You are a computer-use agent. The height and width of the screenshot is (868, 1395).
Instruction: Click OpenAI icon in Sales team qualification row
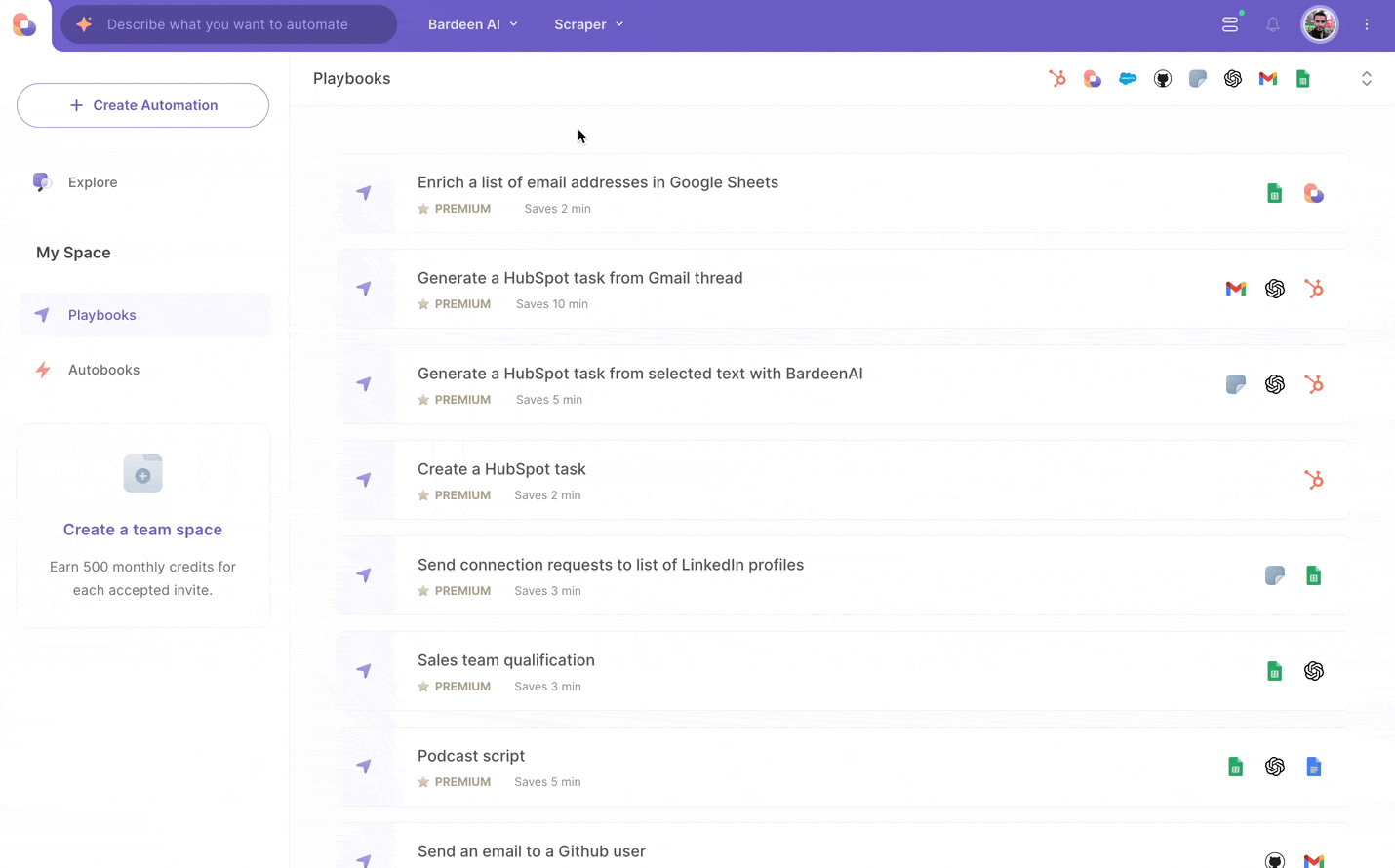(1314, 671)
